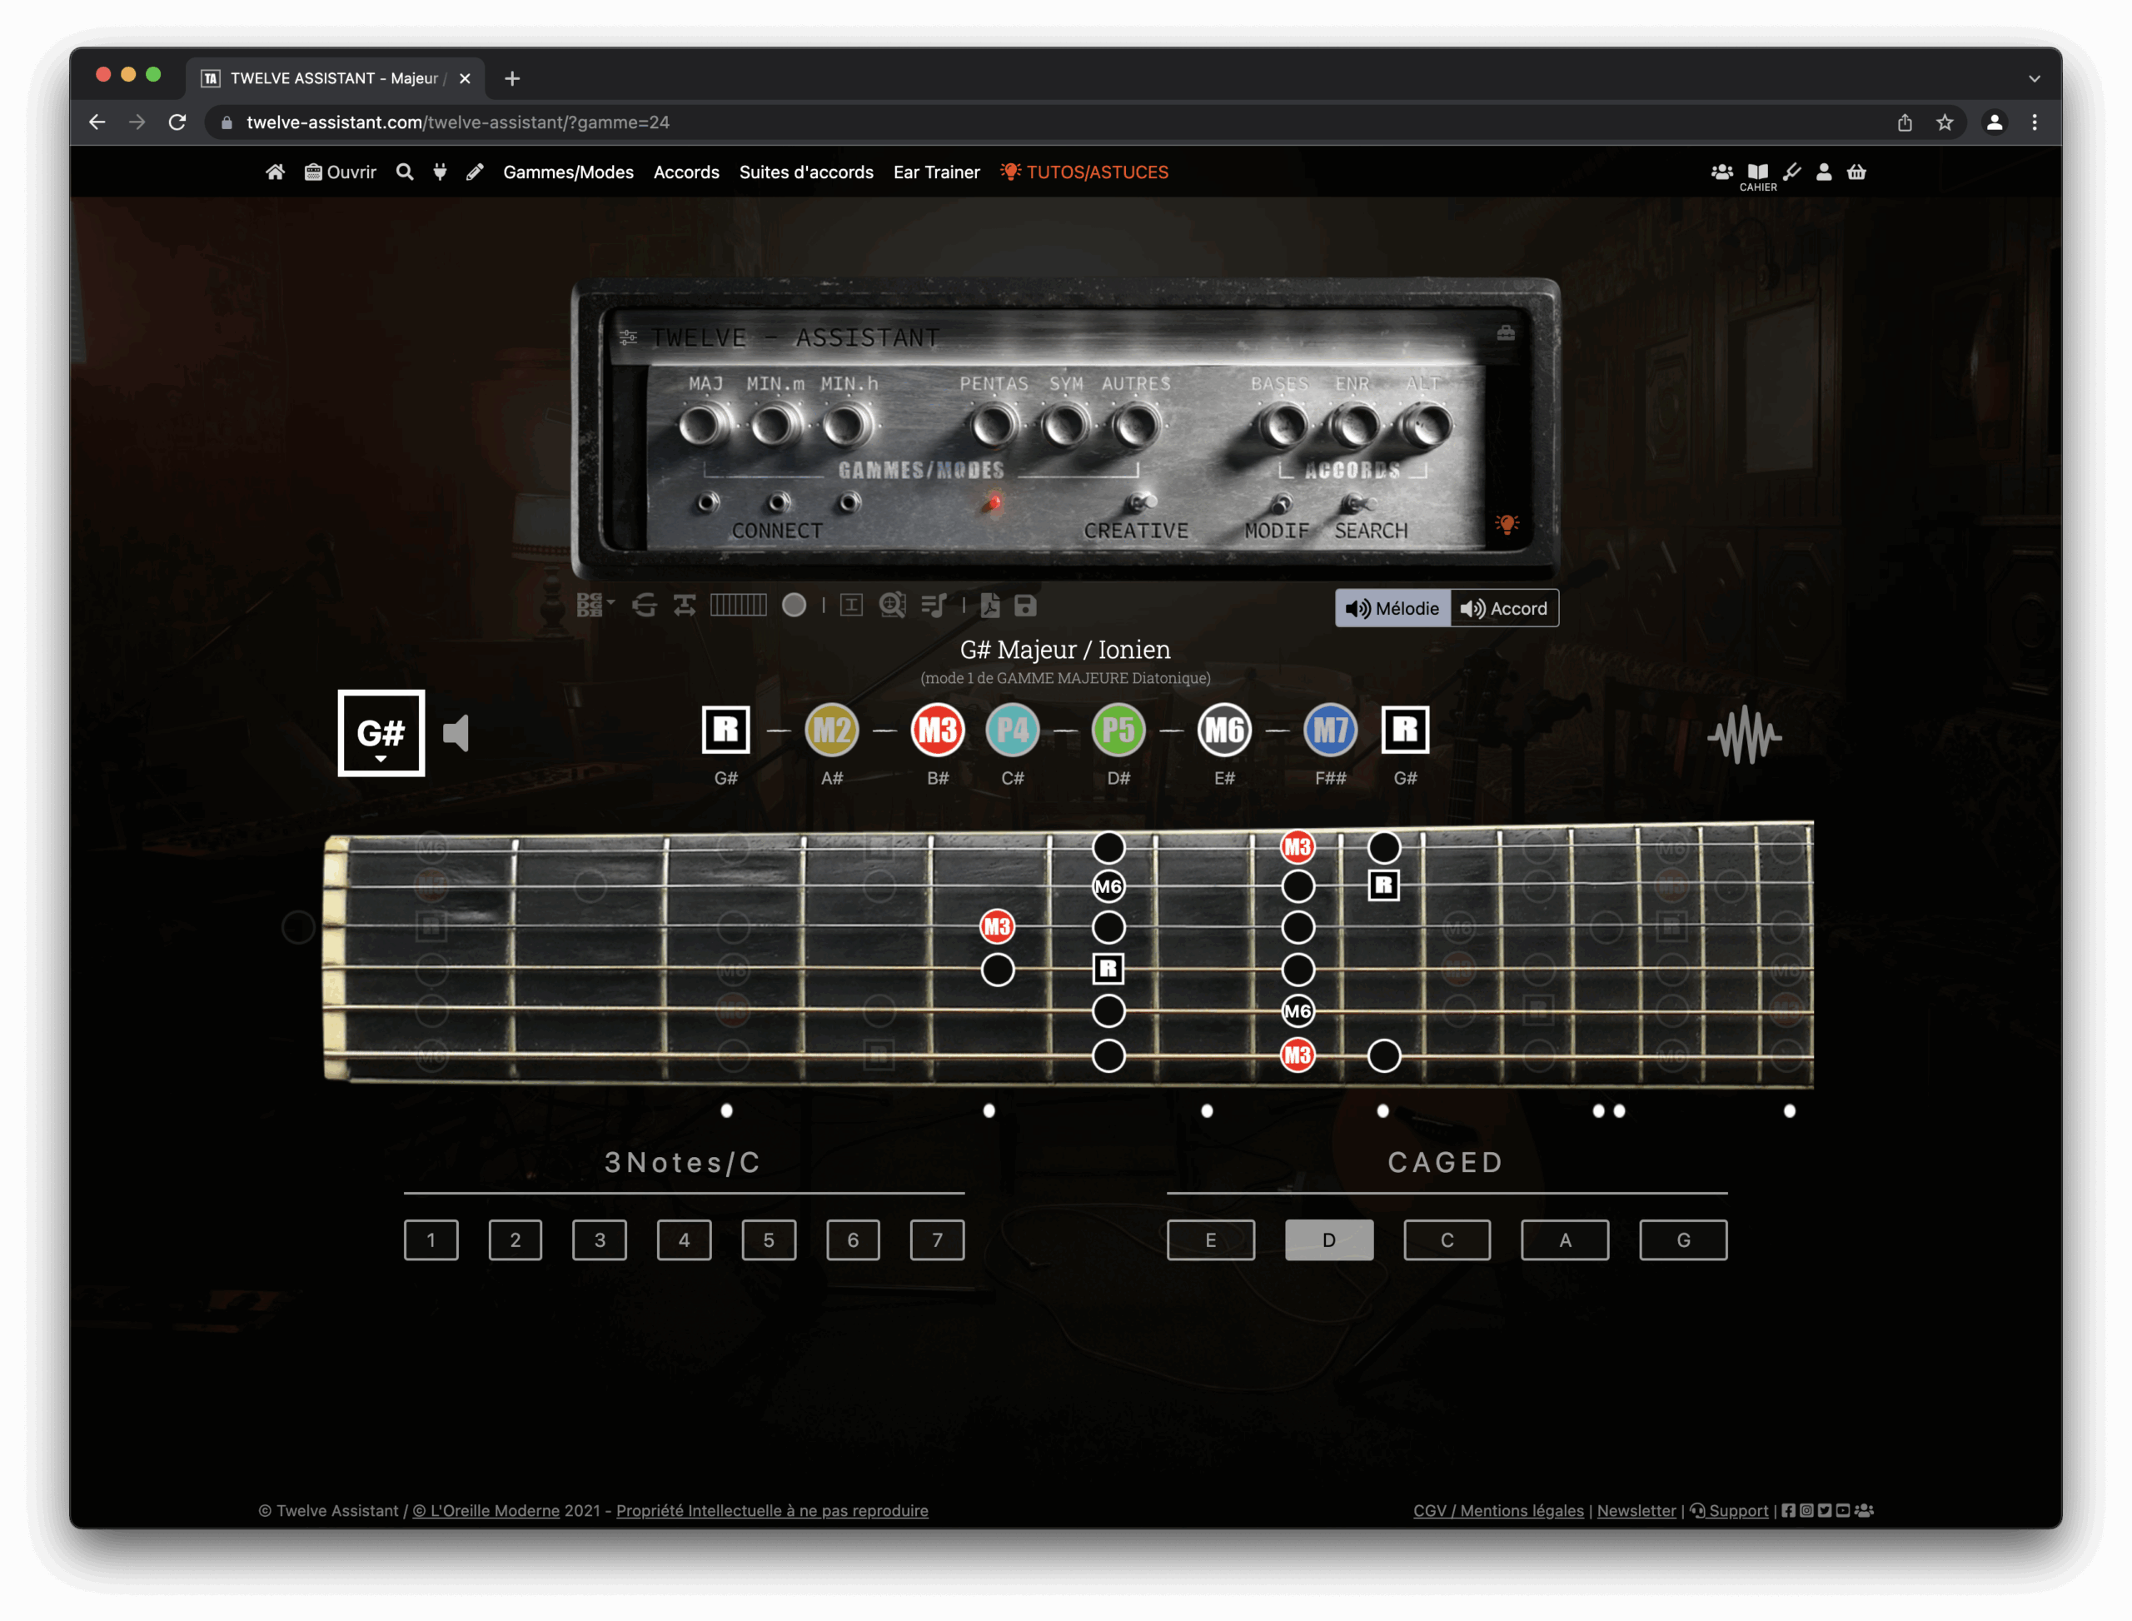Click the waveform audio icon
2132x1621 pixels.
[1744, 736]
